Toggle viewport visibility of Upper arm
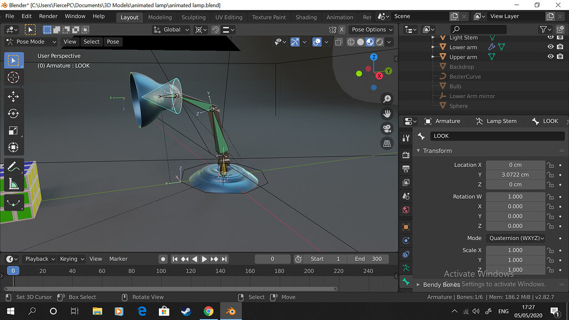The image size is (569, 320). (x=551, y=57)
